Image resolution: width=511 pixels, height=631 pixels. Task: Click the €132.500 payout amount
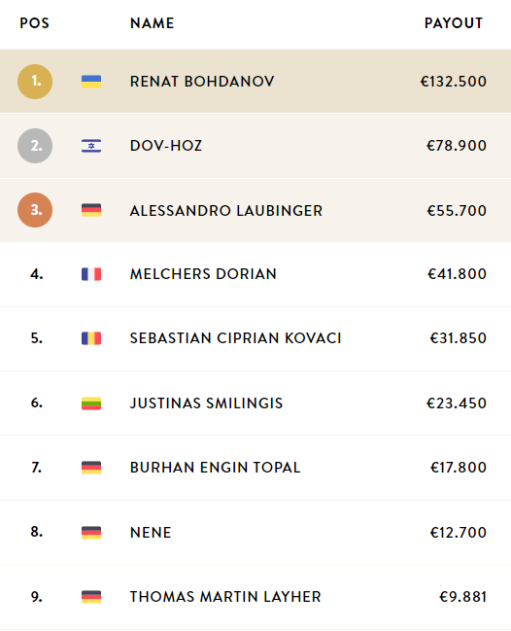click(454, 82)
